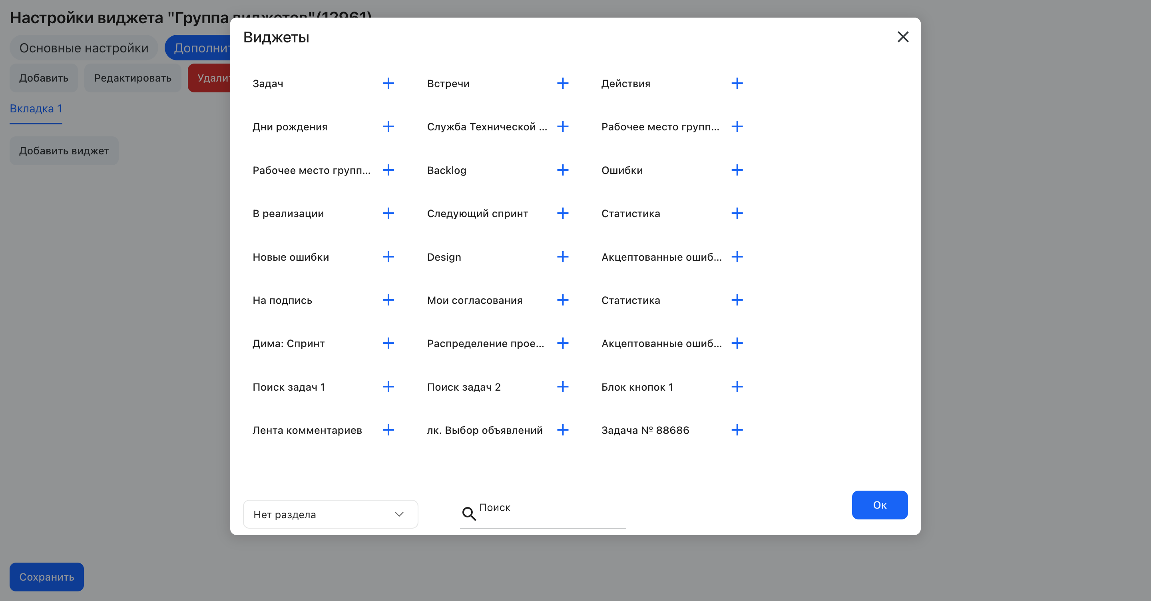Viewport: 1151px width, 601px height.
Task: Add the Распределение прое... widget via plus
Action: [563, 343]
